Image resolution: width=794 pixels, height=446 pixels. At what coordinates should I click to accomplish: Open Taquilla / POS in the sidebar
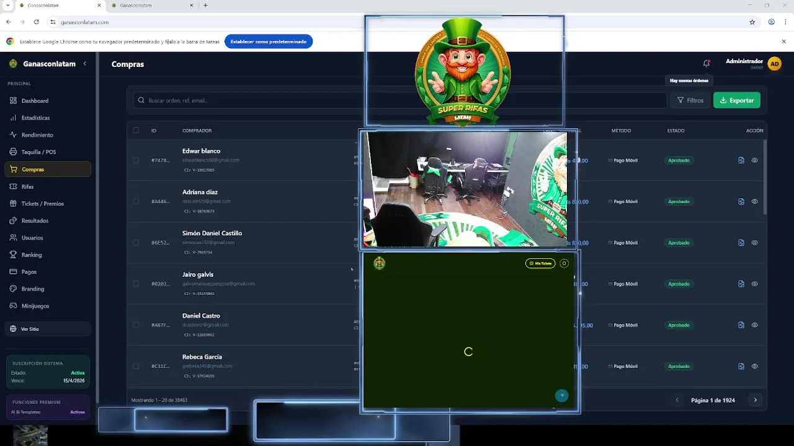point(48,152)
